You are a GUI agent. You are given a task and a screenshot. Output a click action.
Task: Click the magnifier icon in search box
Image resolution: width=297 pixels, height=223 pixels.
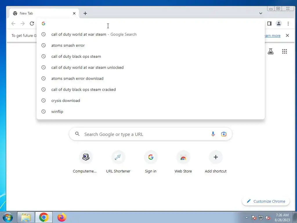pyautogui.click(x=77, y=134)
